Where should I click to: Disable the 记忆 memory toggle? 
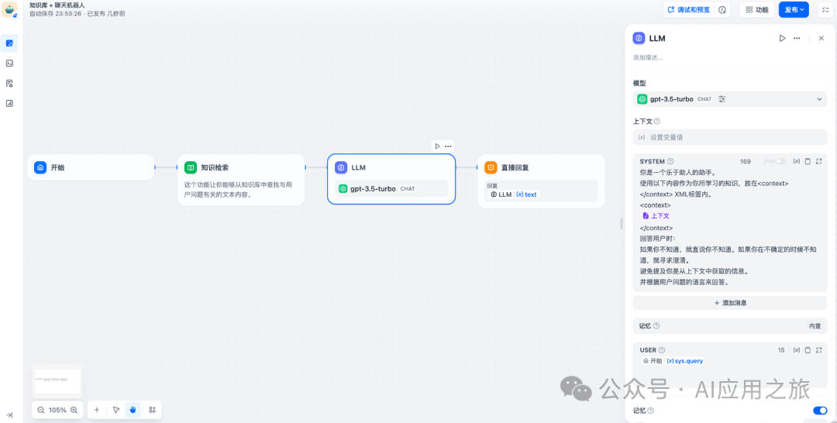[820, 410]
